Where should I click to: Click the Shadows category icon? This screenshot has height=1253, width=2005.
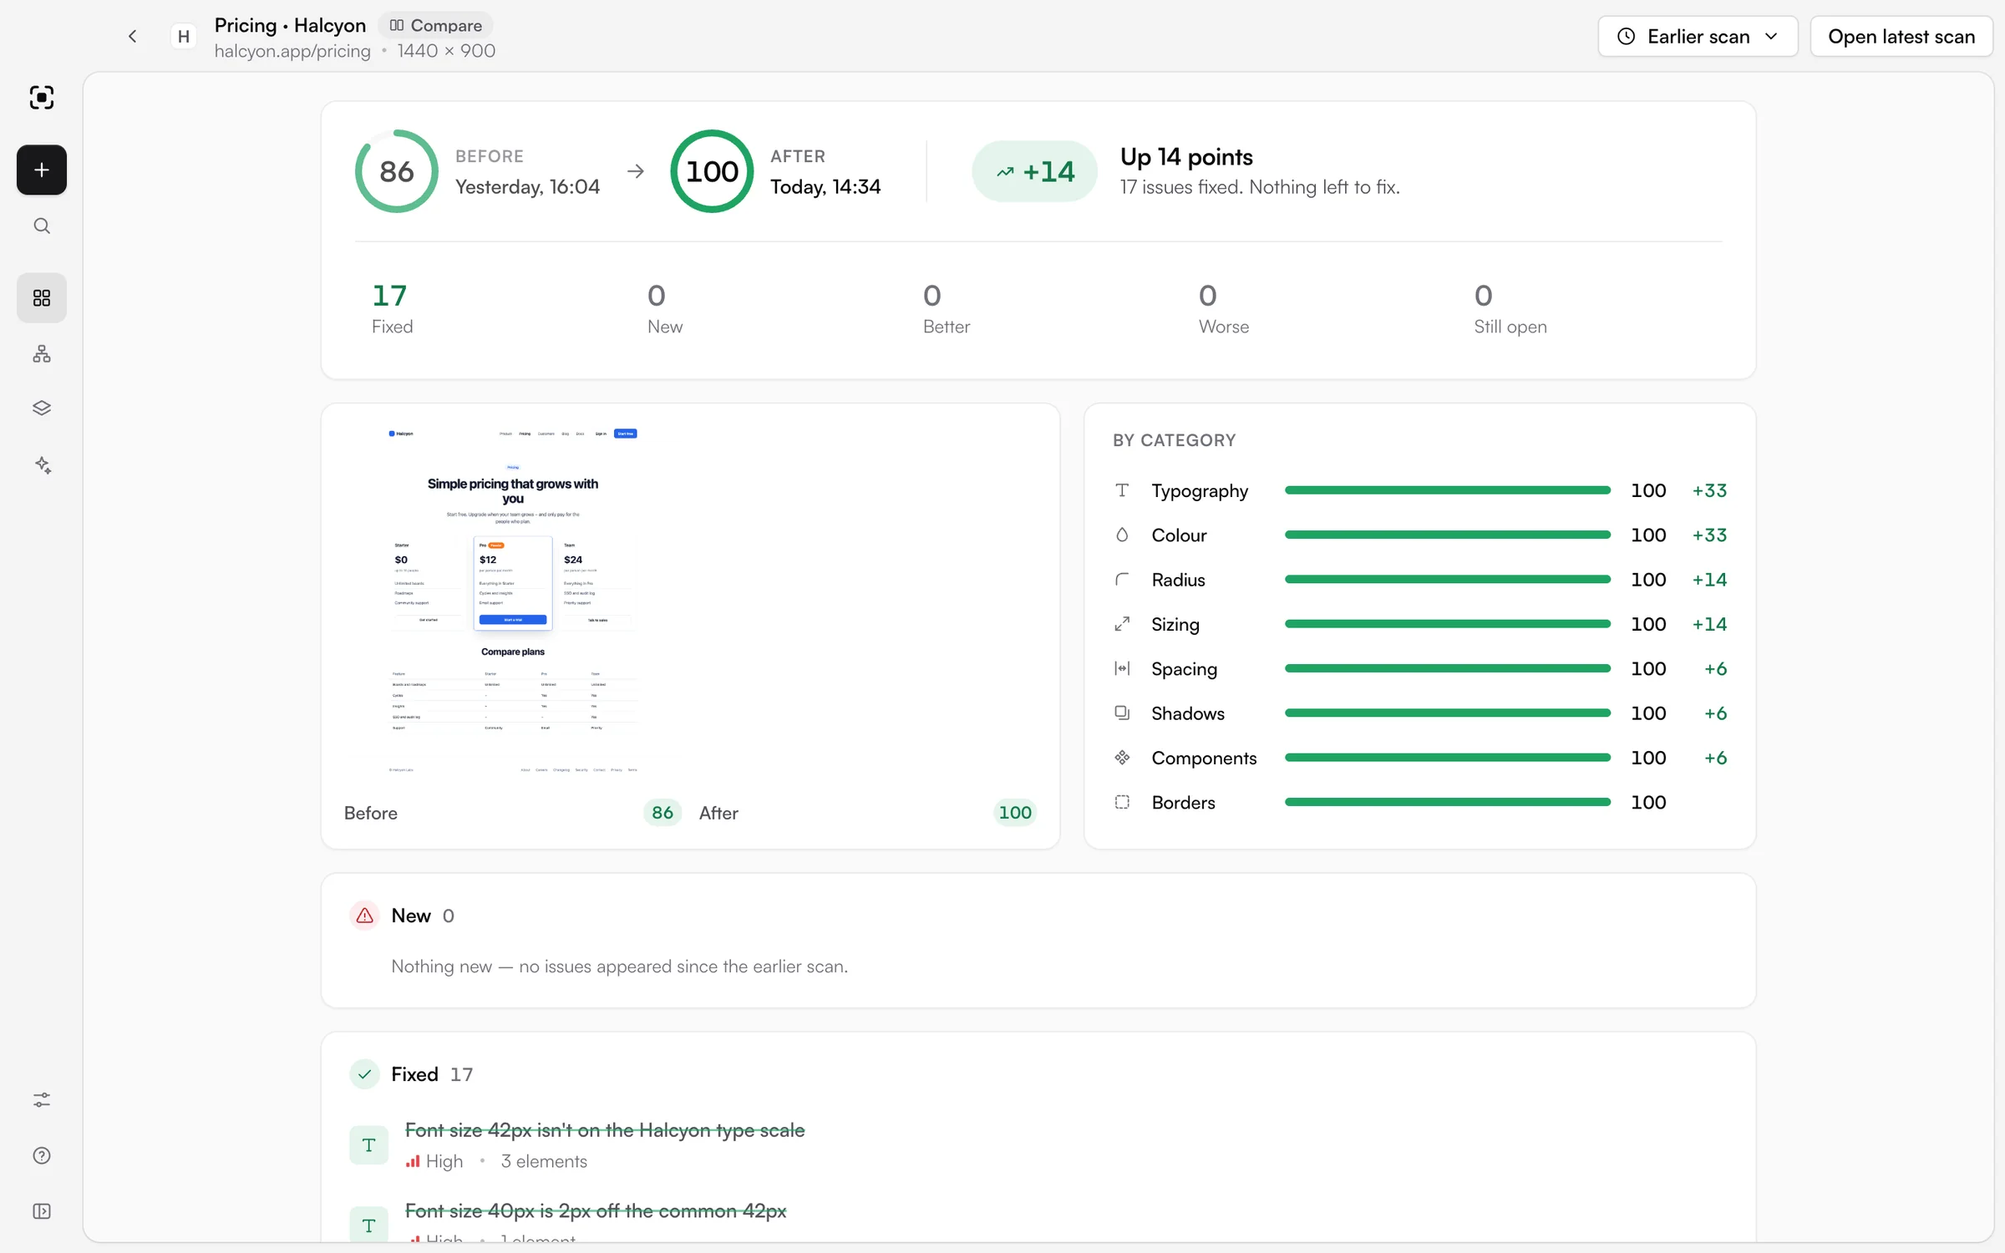click(1122, 713)
